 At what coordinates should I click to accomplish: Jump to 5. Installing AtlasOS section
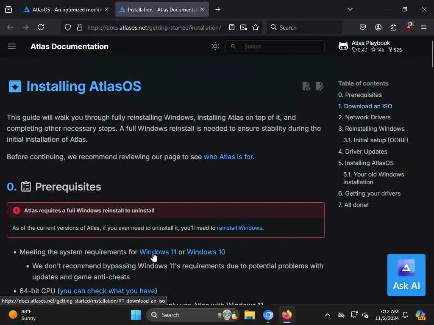click(366, 163)
